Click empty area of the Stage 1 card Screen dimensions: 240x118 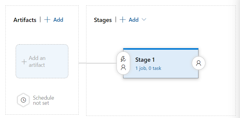176,73
